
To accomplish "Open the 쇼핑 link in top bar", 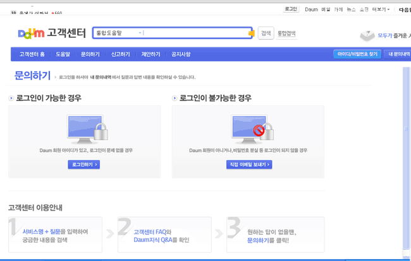I will tap(364, 9).
